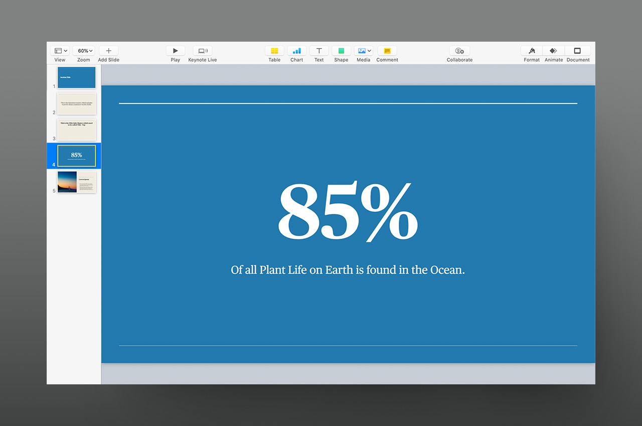642x426 pixels.
Task: Toggle the Animate inspector panel
Action: pyautogui.click(x=553, y=51)
